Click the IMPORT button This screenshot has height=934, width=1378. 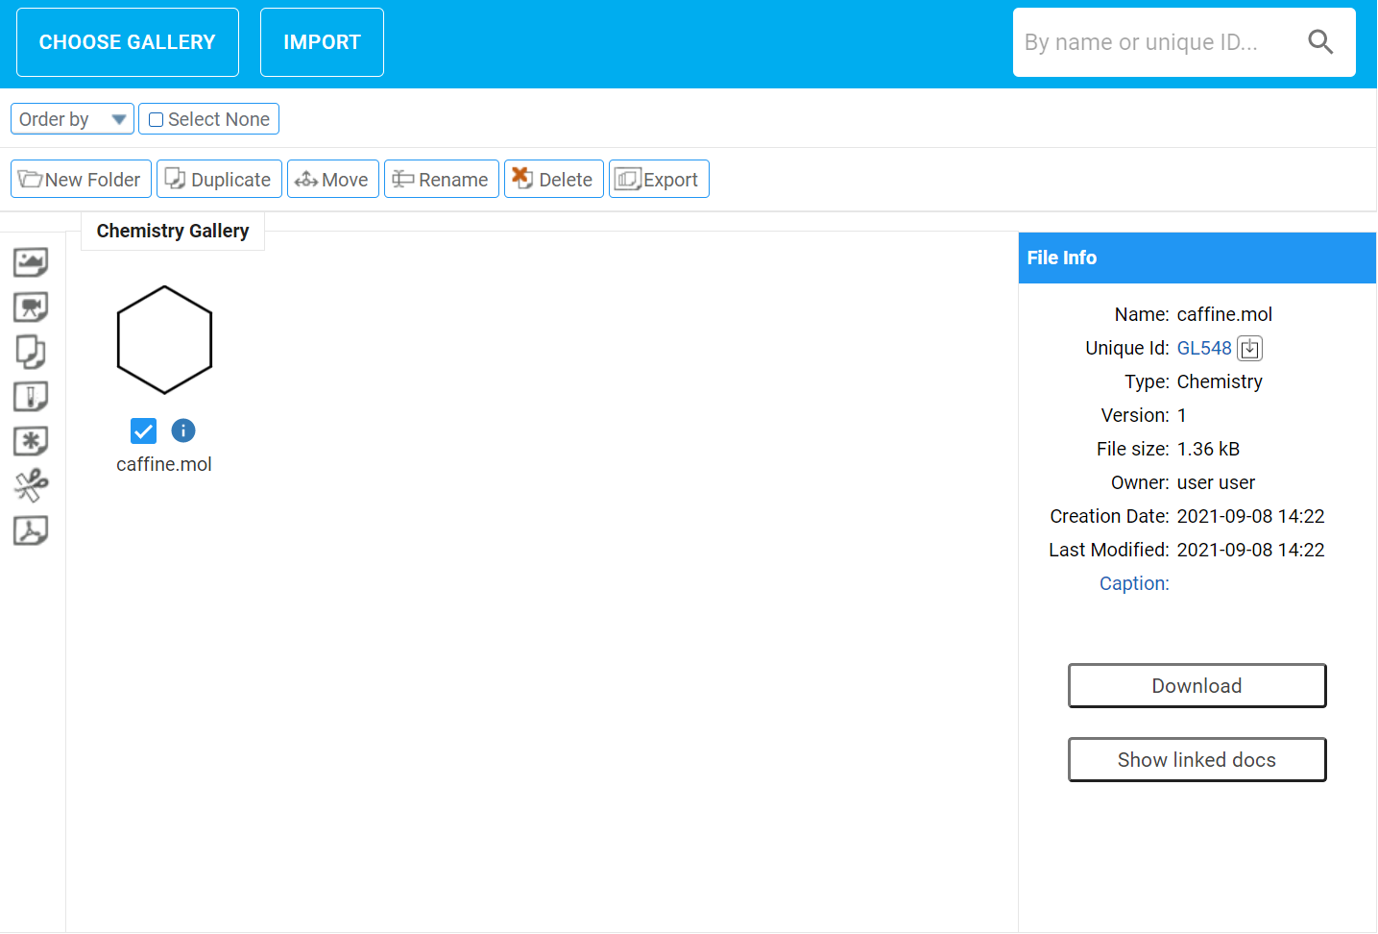click(x=322, y=42)
